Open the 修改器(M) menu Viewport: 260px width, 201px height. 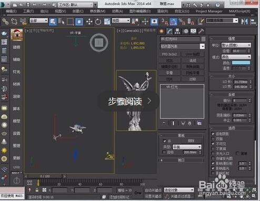(x=98, y=12)
